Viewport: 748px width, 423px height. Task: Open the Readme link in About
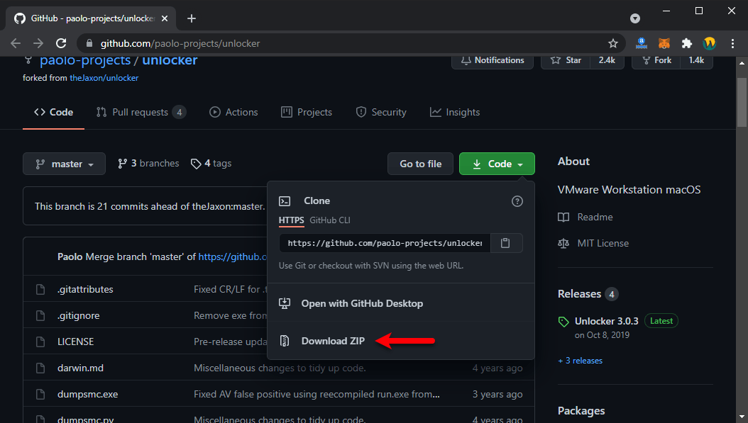[x=585, y=218]
